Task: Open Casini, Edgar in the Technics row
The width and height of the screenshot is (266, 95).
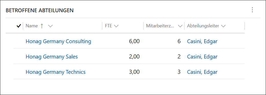Action: click(x=202, y=72)
